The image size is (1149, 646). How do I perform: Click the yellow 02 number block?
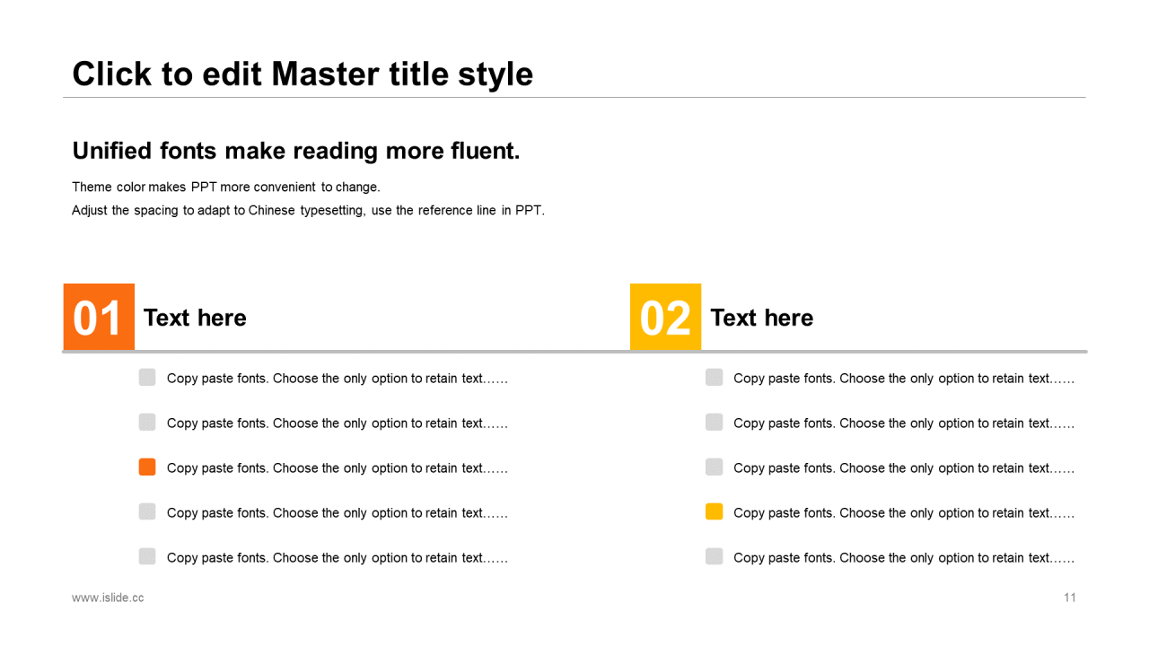pyautogui.click(x=665, y=317)
